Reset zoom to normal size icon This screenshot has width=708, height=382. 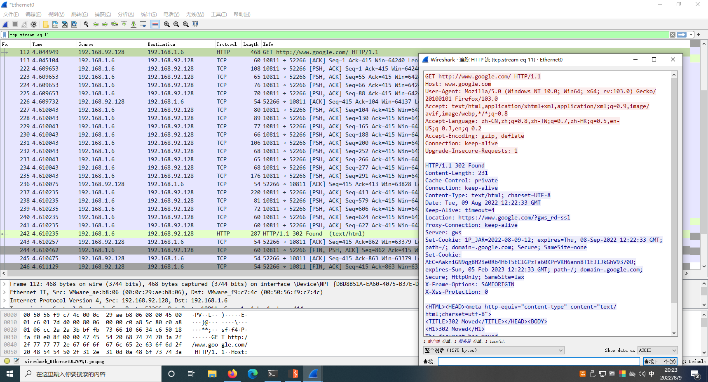coord(186,24)
